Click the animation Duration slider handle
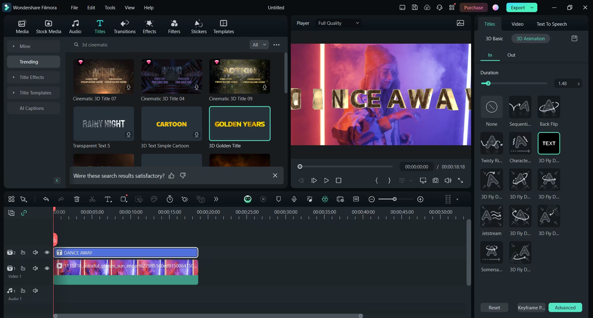Viewport: 593px width, 318px height. tap(488, 83)
